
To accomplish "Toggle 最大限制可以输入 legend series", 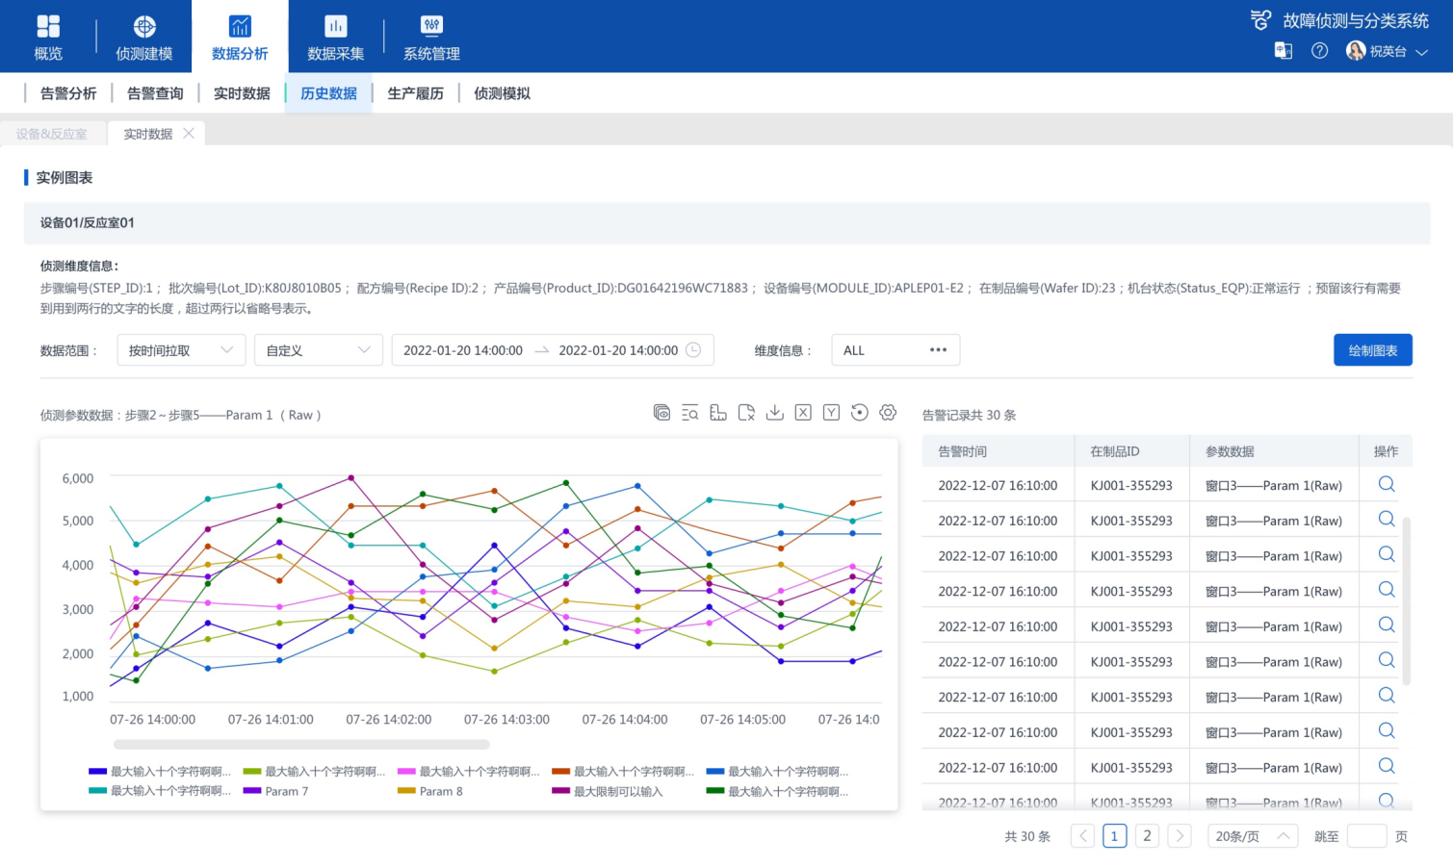I will [x=608, y=791].
